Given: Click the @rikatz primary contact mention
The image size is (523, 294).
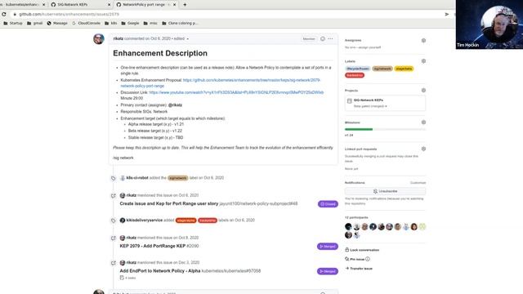Looking at the screenshot, I should [x=175, y=105].
